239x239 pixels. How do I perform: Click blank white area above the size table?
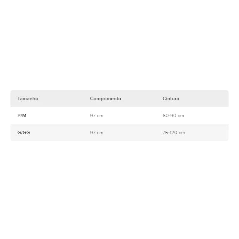click(x=119, y=46)
